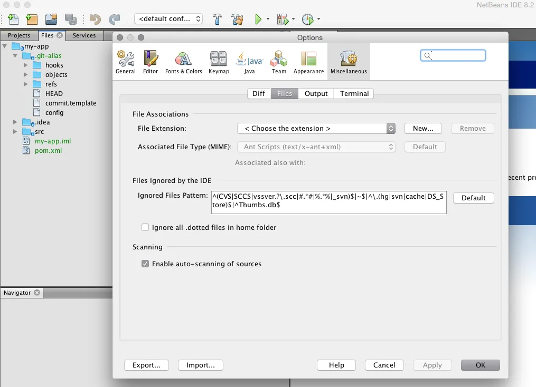Click the Remove extension button

point(473,128)
